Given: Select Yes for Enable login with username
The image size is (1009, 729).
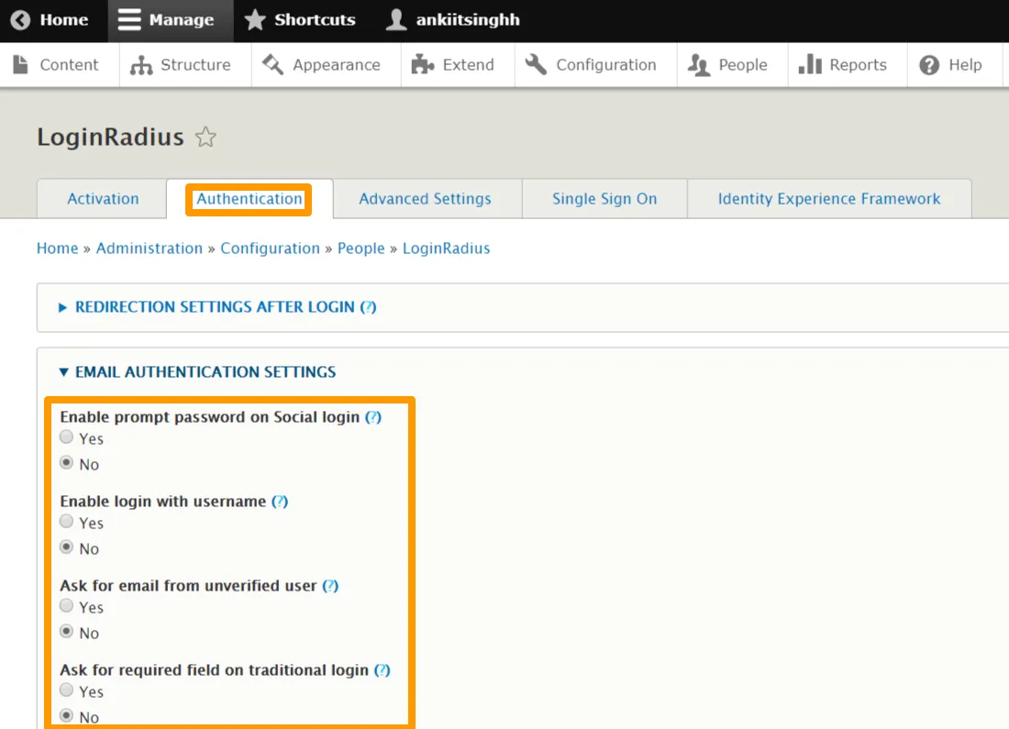Looking at the screenshot, I should pyautogui.click(x=67, y=522).
